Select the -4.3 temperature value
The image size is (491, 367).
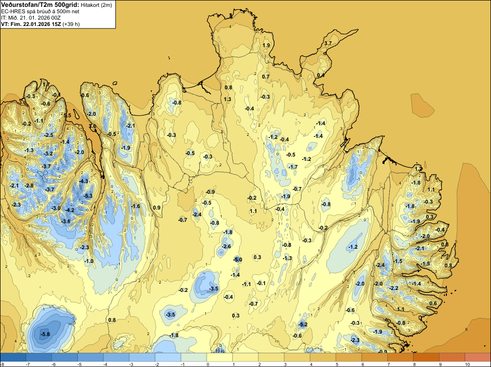click(x=83, y=181)
